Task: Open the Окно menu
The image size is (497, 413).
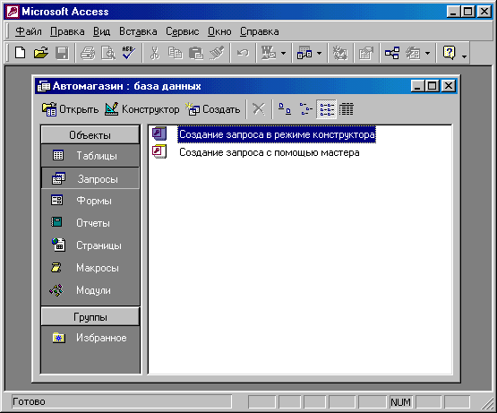Action: tap(219, 31)
